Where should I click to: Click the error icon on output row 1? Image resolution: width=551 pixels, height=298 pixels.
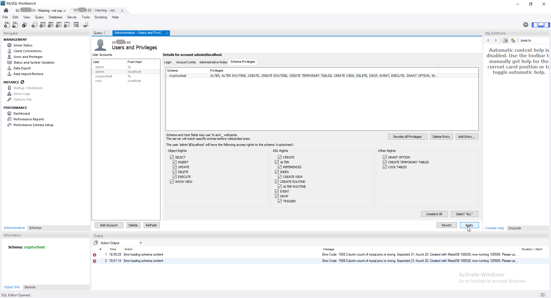(x=95, y=255)
